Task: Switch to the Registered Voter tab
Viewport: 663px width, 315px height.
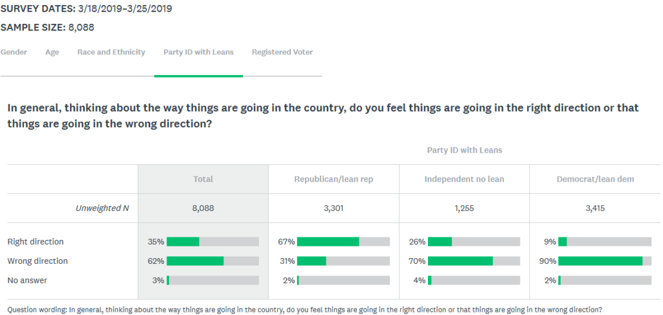Action: pos(282,52)
